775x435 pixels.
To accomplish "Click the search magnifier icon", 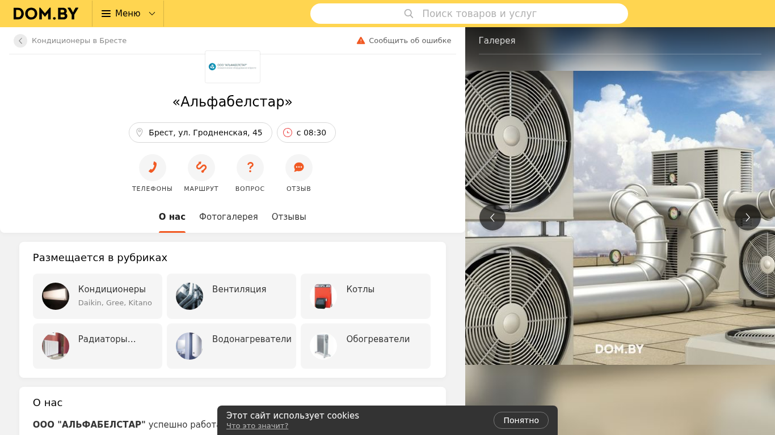I will click(x=408, y=14).
